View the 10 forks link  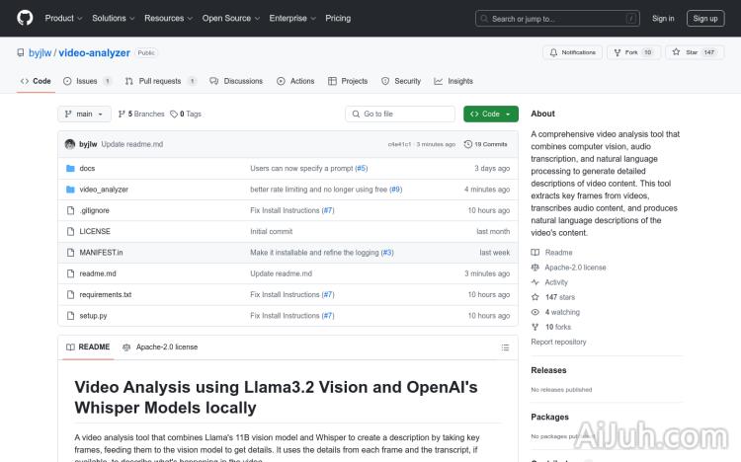tap(551, 327)
